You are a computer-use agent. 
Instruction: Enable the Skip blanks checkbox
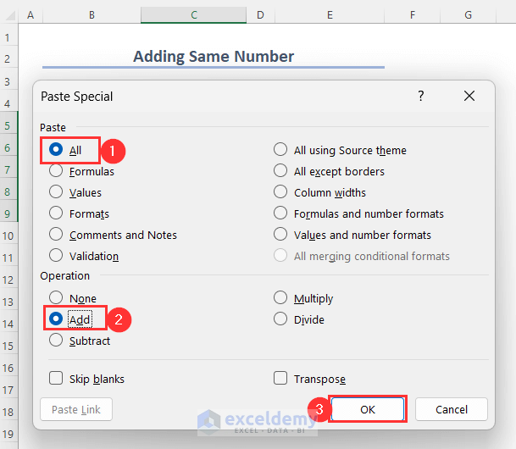[x=56, y=379]
